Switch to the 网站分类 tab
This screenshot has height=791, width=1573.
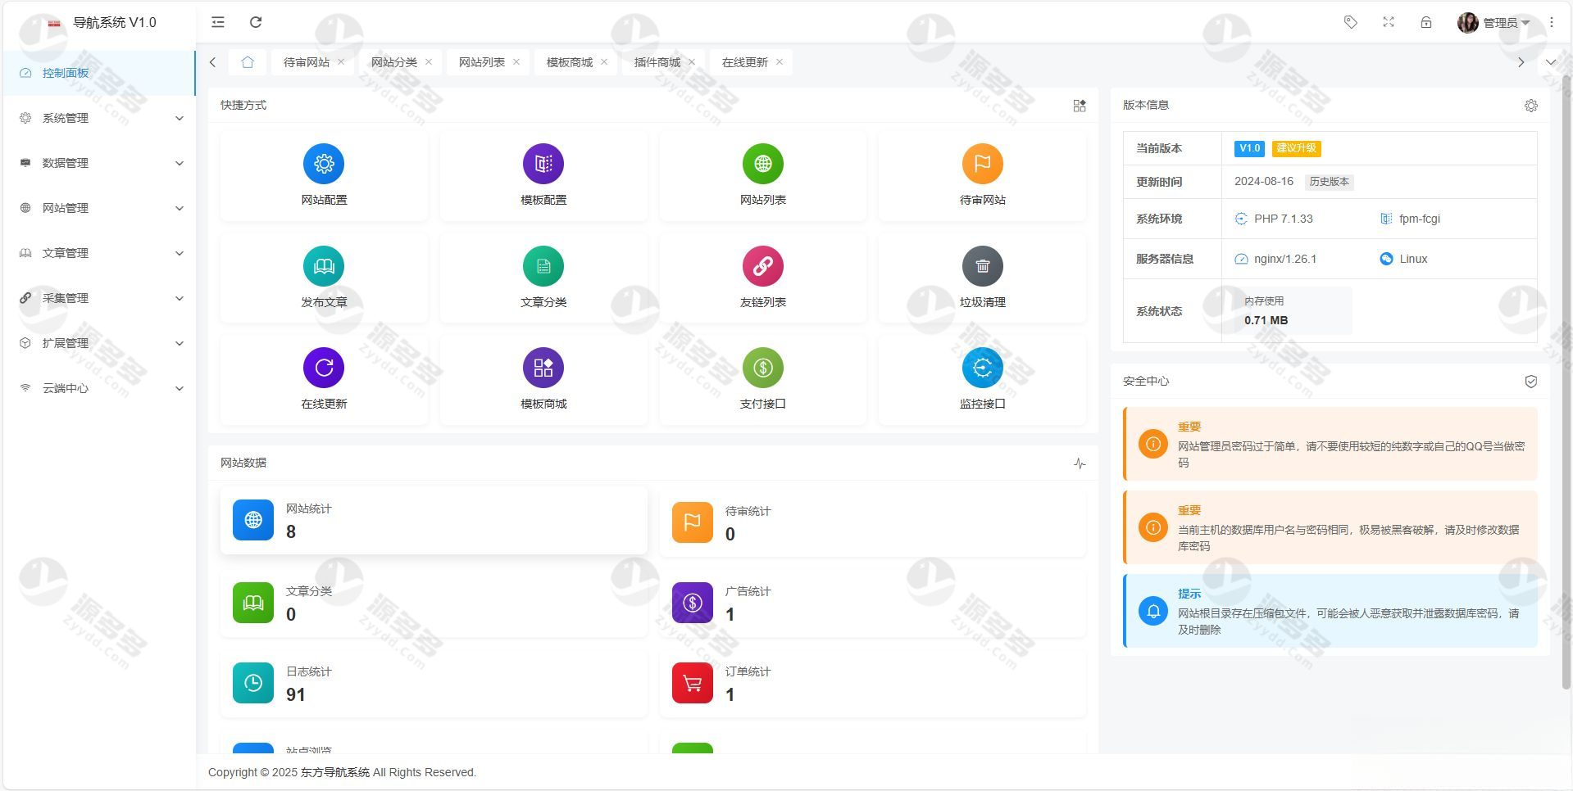[x=394, y=62]
